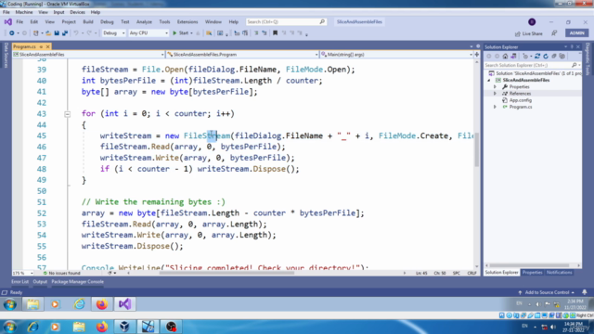The width and height of the screenshot is (594, 334).
Task: Switch to the Notifications tab
Action: [559, 273]
